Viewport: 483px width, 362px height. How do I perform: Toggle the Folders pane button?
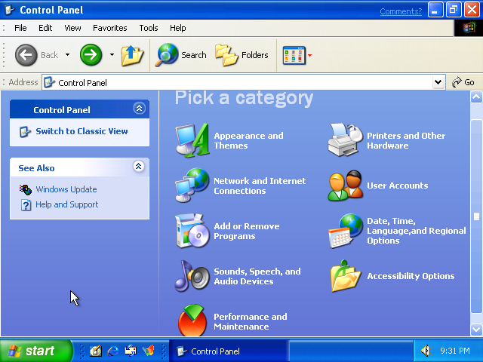pos(242,55)
